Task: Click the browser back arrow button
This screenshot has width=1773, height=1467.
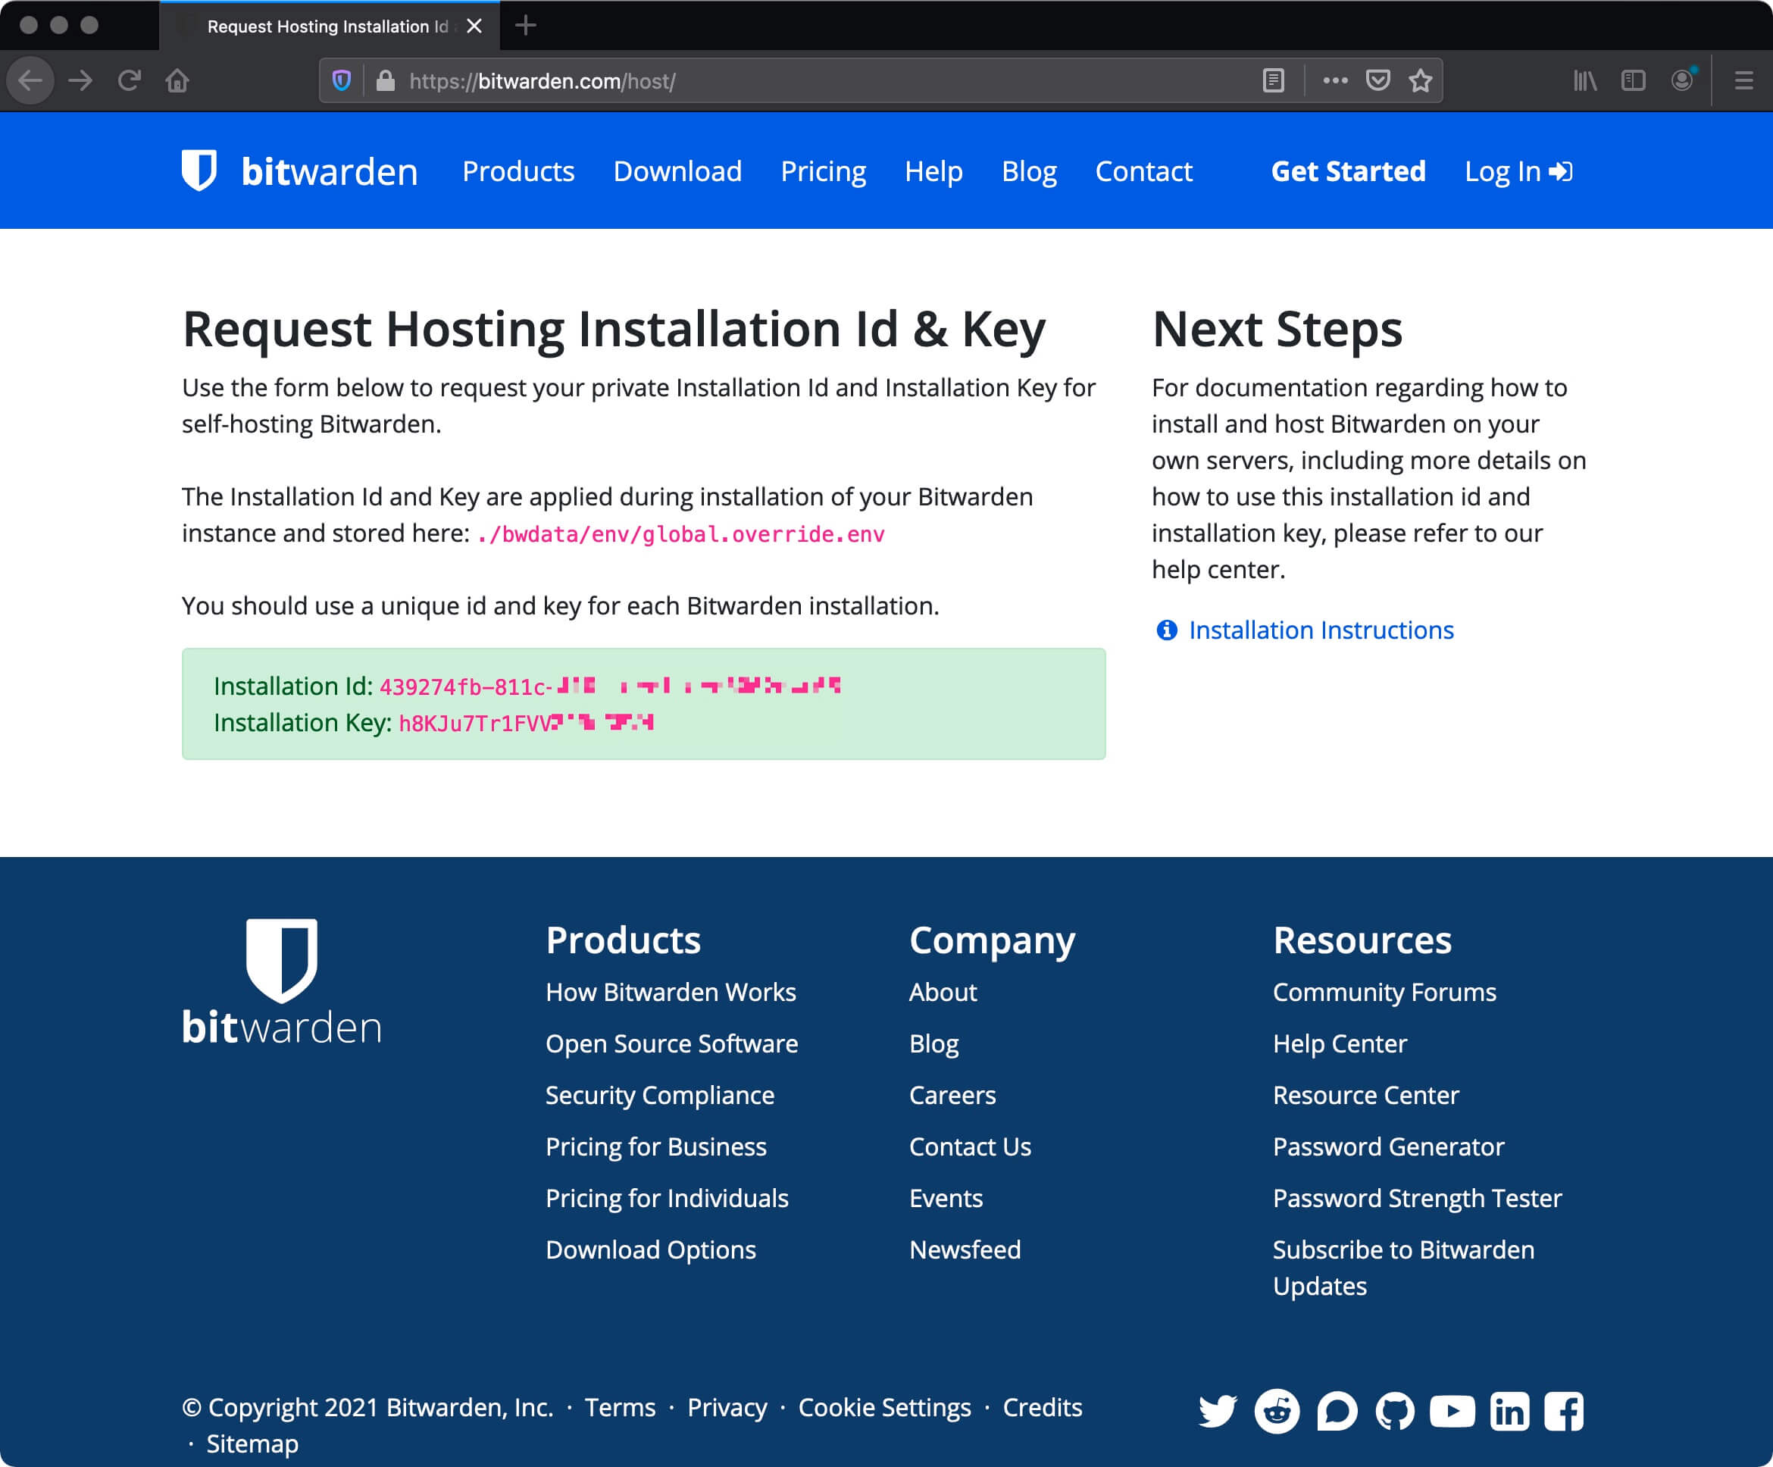Action: pos(30,81)
